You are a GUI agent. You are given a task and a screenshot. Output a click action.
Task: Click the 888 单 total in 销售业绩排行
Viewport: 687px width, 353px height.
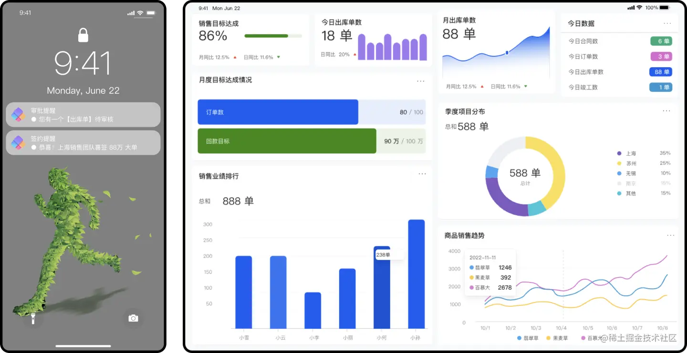click(238, 201)
